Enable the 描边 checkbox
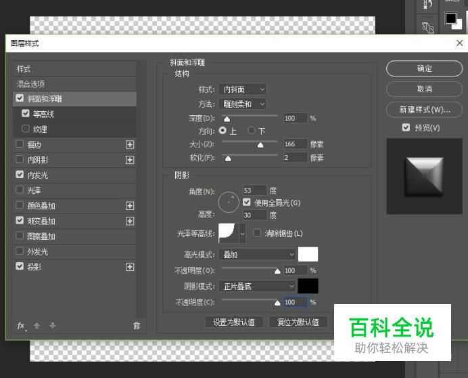This screenshot has height=378, width=468. 20,144
